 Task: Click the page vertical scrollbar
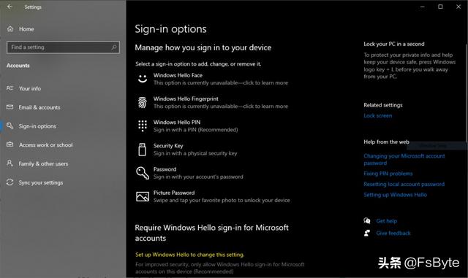[466, 93]
